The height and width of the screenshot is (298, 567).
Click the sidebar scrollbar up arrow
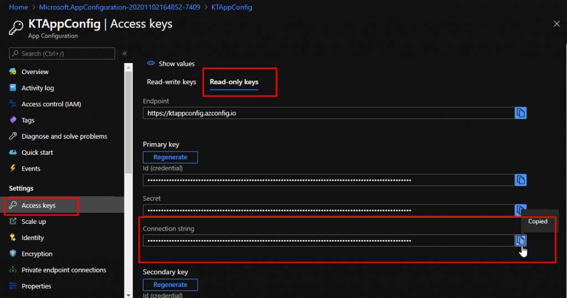pyautogui.click(x=128, y=67)
